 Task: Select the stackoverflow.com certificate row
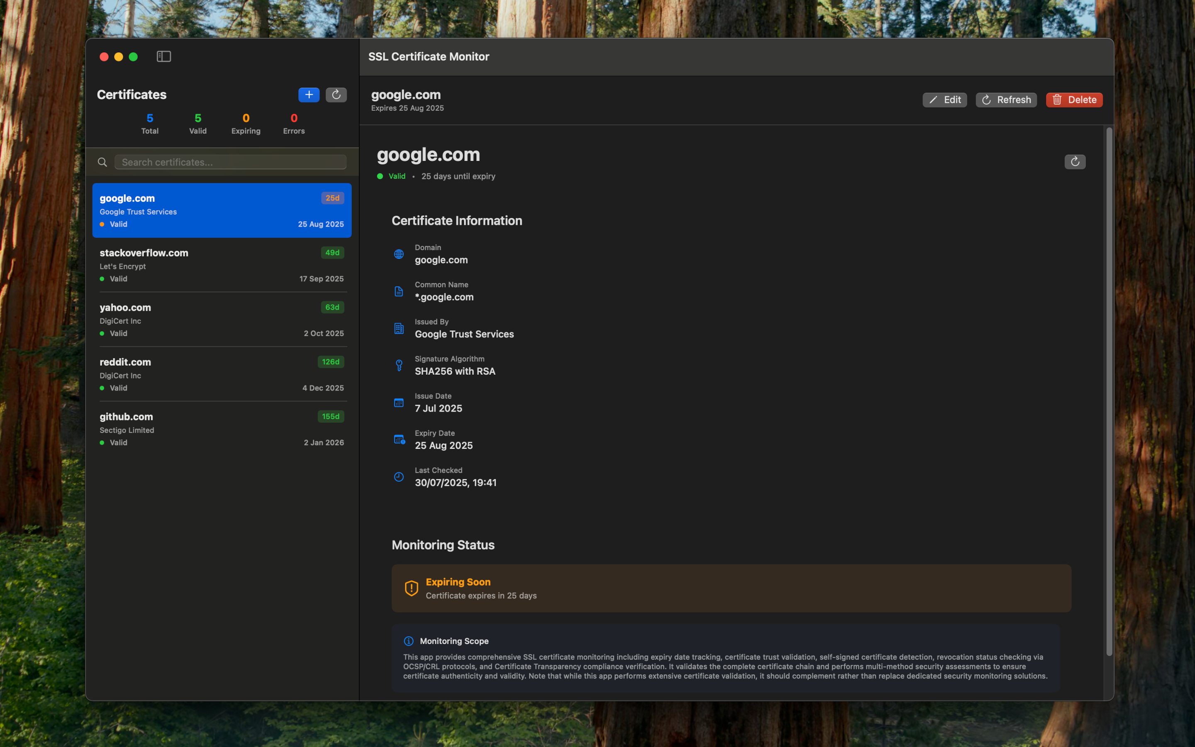222,265
